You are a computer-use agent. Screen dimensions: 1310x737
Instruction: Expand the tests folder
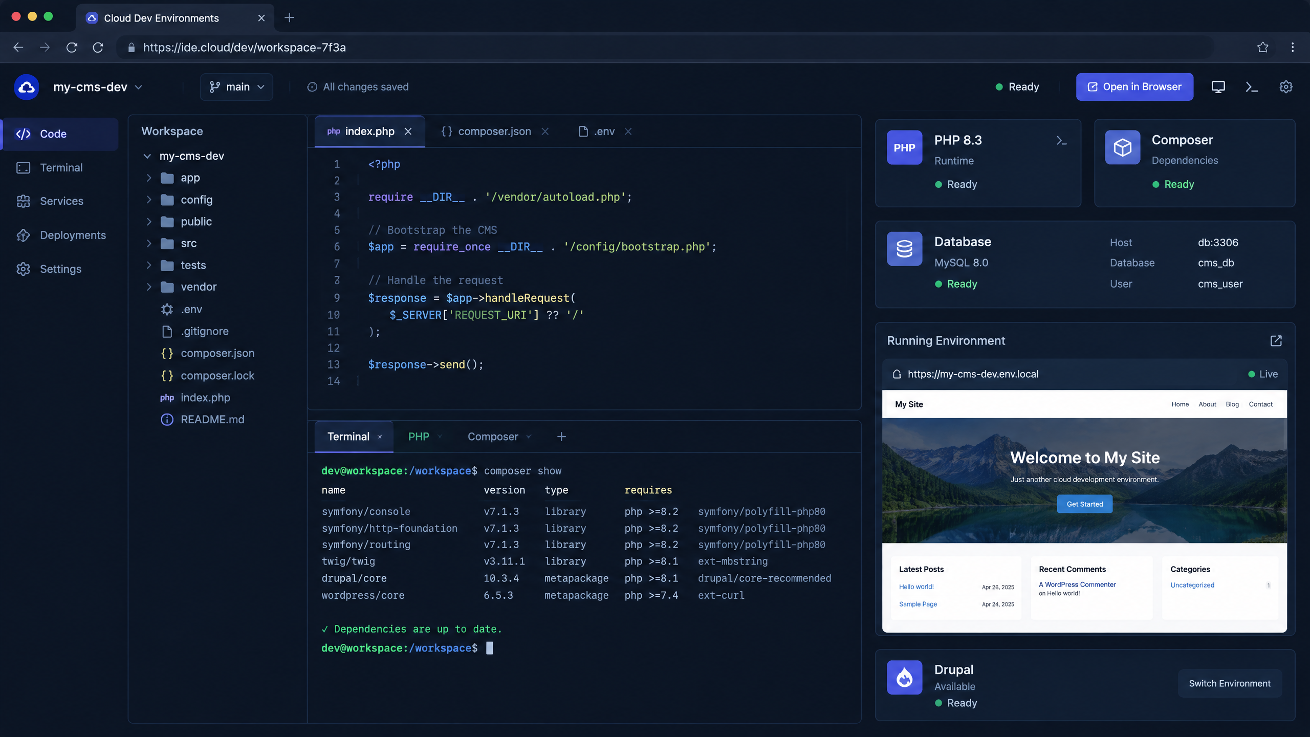149,265
